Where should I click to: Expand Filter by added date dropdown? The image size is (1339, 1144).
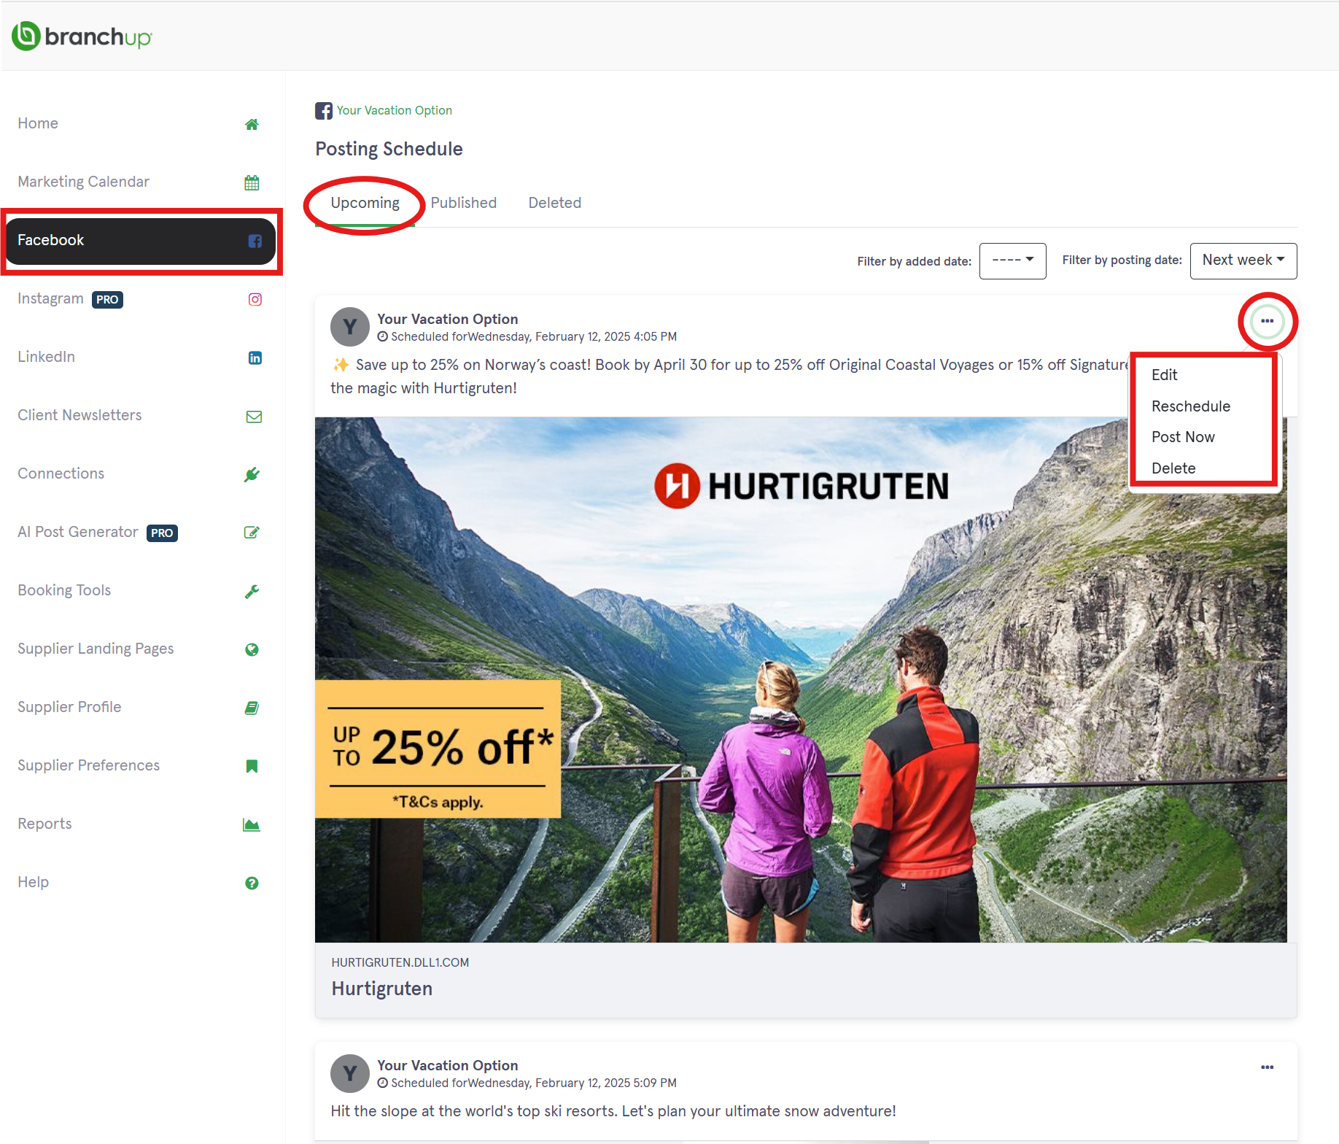[1012, 260]
